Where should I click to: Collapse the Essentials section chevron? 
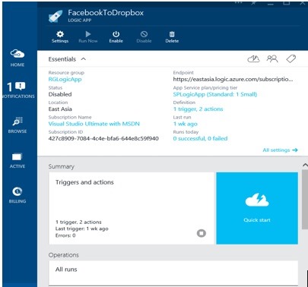(84, 59)
